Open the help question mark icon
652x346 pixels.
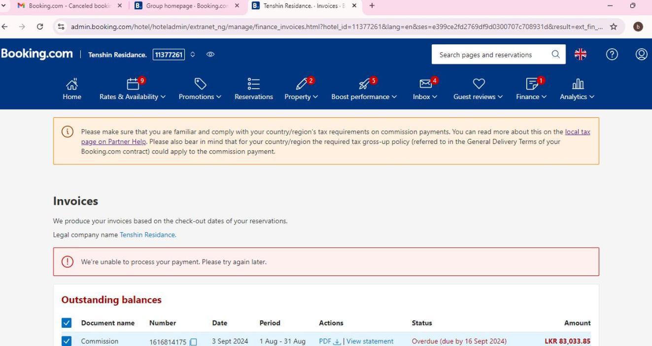point(612,55)
